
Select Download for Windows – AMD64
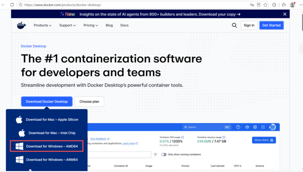pyautogui.click(x=46, y=146)
